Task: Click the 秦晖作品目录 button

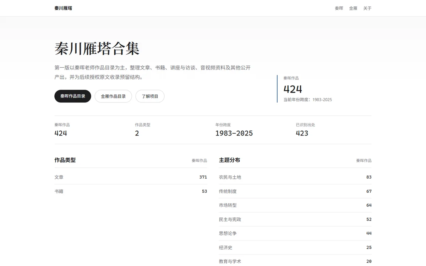Action: click(73, 96)
